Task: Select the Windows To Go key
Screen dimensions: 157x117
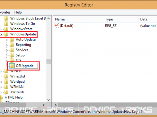Action: [23, 24]
